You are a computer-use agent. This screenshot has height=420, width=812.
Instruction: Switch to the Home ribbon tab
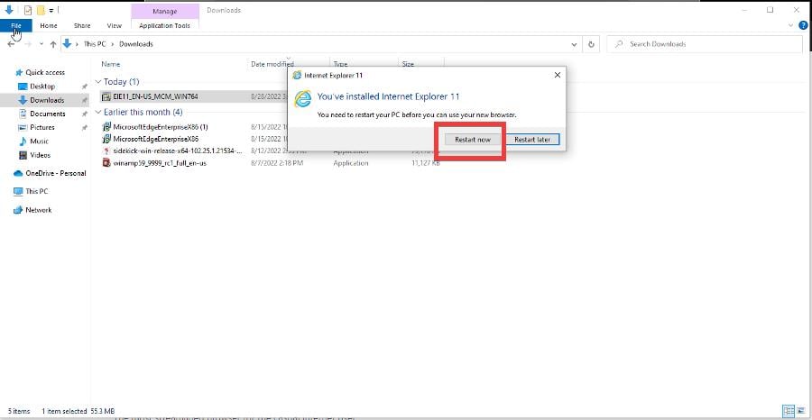pos(49,25)
